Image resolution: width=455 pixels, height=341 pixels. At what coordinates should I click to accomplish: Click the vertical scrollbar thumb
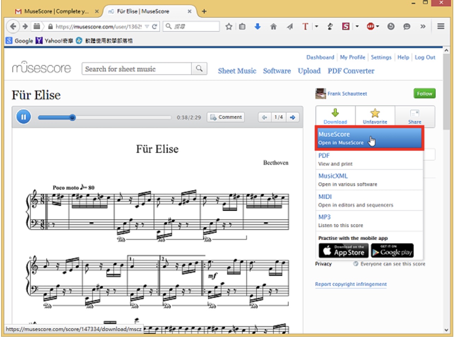pos(446,93)
